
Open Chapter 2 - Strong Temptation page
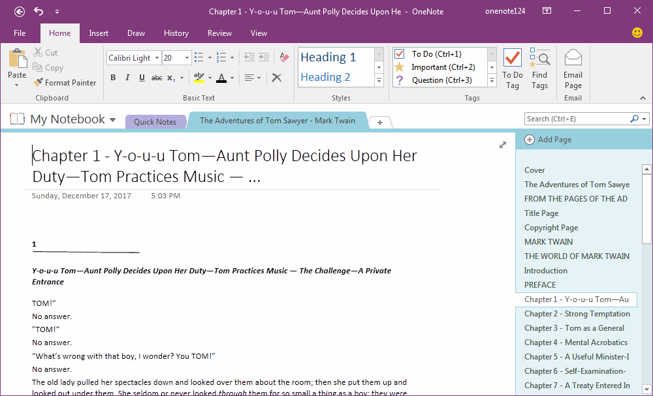click(579, 314)
